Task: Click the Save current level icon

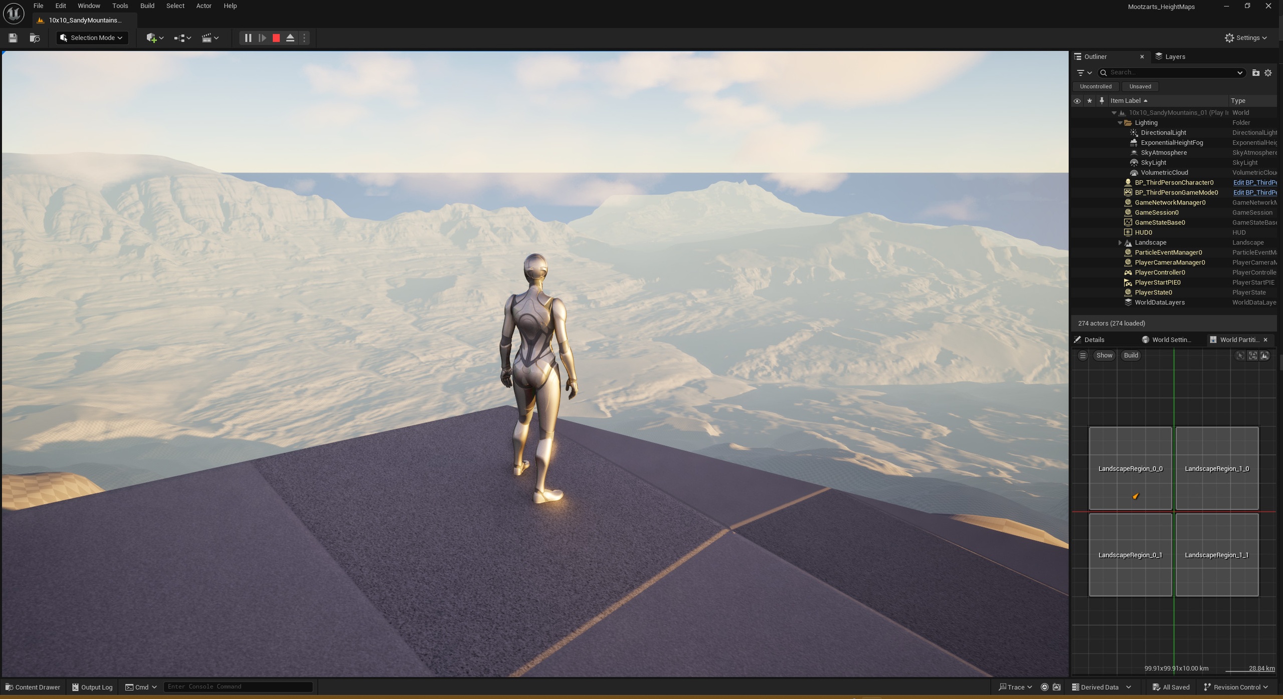Action: 13,38
